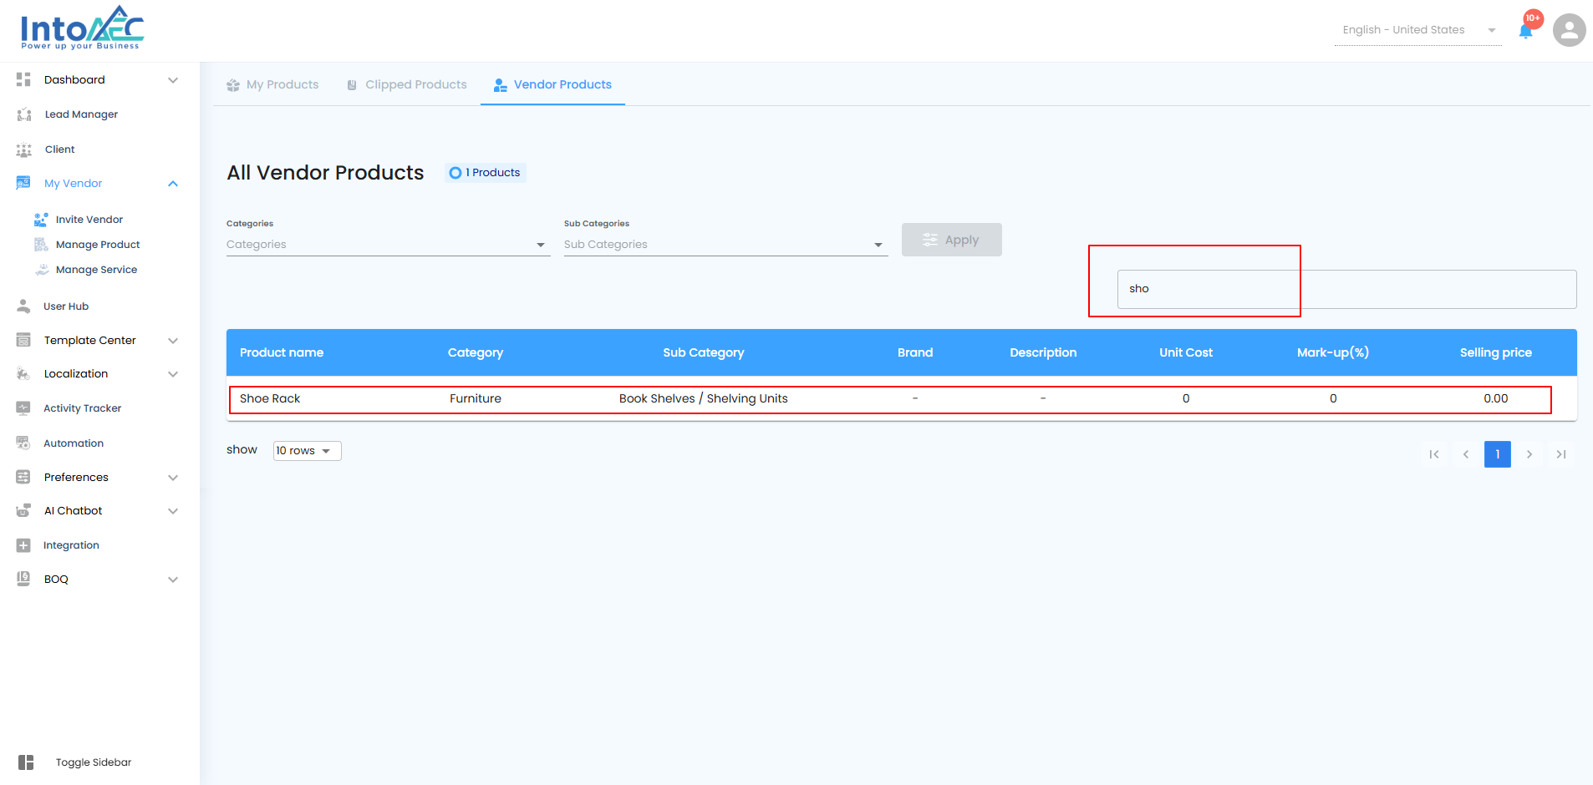Click the Dashboard grid icon
This screenshot has height=785, width=1593.
[23, 79]
